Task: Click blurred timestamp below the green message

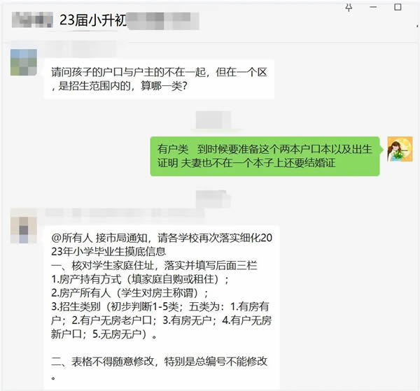Action: (213, 199)
